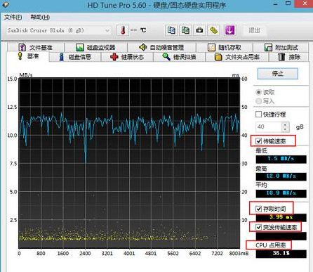Click the gB size field showing 40
Viewport: 313px width, 272px height.
click(x=269, y=127)
